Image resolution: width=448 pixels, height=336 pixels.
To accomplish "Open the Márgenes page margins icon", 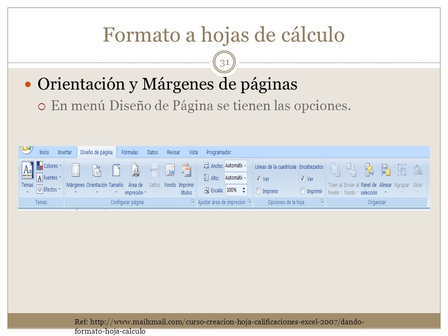I will coord(76,170).
